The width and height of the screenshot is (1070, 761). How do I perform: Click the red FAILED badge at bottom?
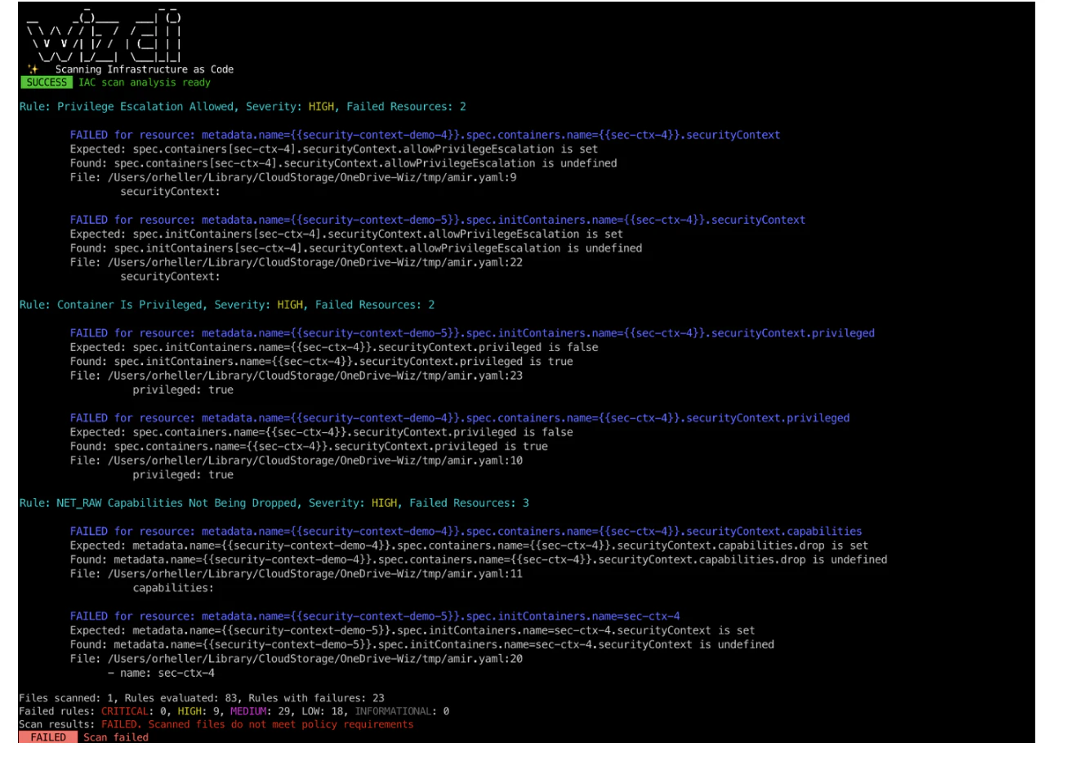click(48, 737)
